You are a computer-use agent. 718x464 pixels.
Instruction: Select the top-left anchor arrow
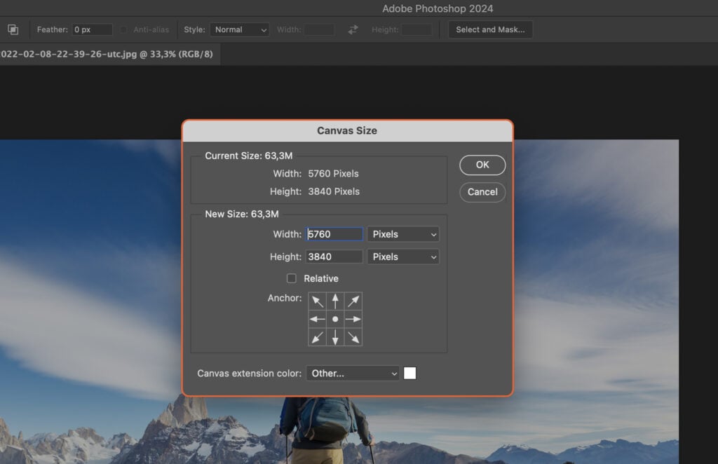[317, 301]
